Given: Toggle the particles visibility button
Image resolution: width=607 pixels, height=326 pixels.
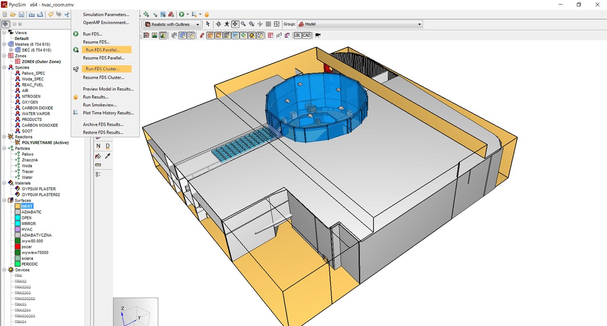Looking at the screenshot, I should [x=244, y=35].
